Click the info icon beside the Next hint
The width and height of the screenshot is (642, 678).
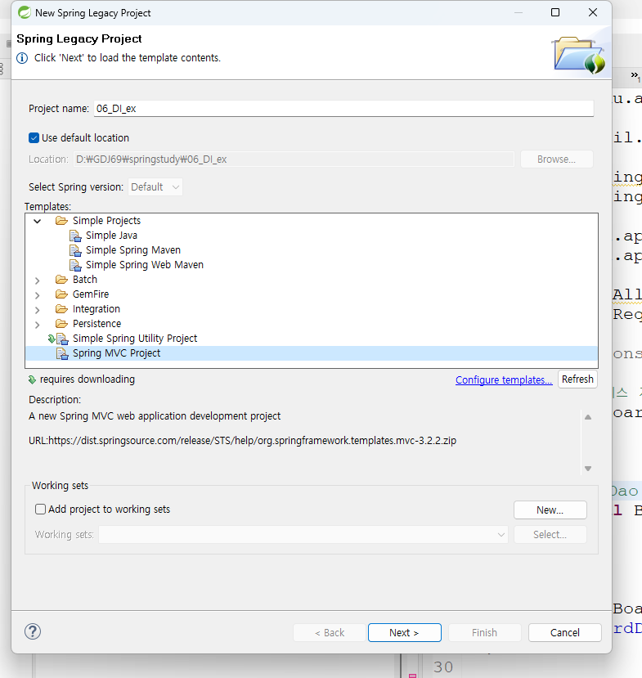pos(22,58)
